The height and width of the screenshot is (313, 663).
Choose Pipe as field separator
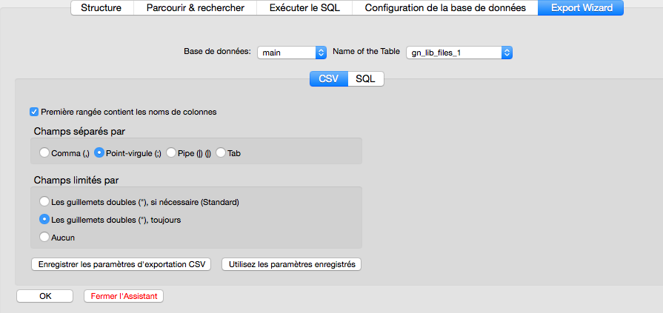[x=171, y=153]
